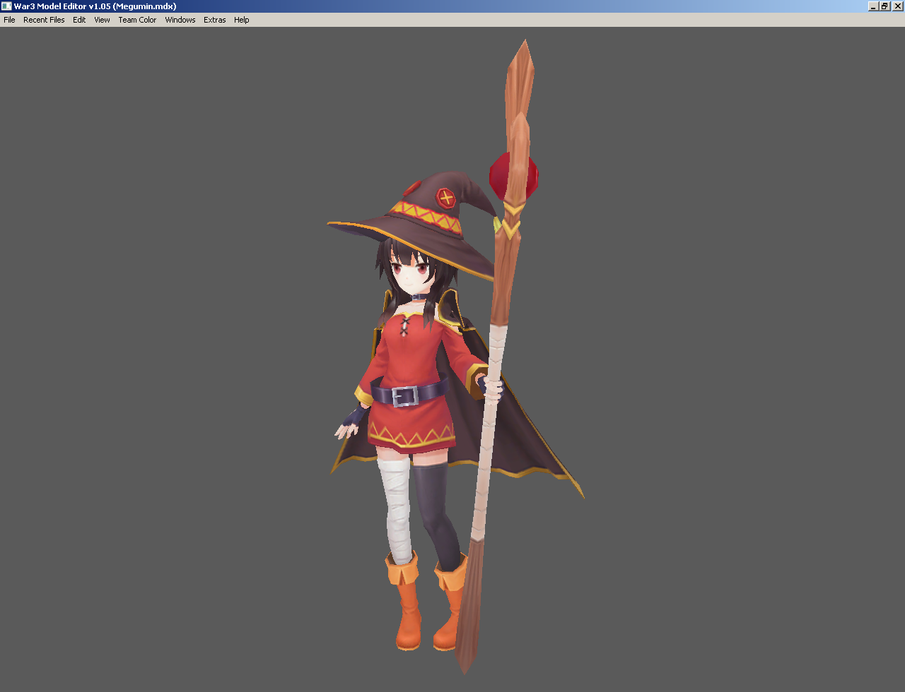Screen dimensions: 905x692
Task: Open the Team Color menu
Action: point(137,20)
